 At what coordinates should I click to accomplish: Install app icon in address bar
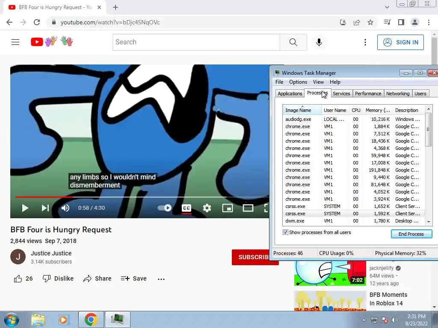(343, 22)
